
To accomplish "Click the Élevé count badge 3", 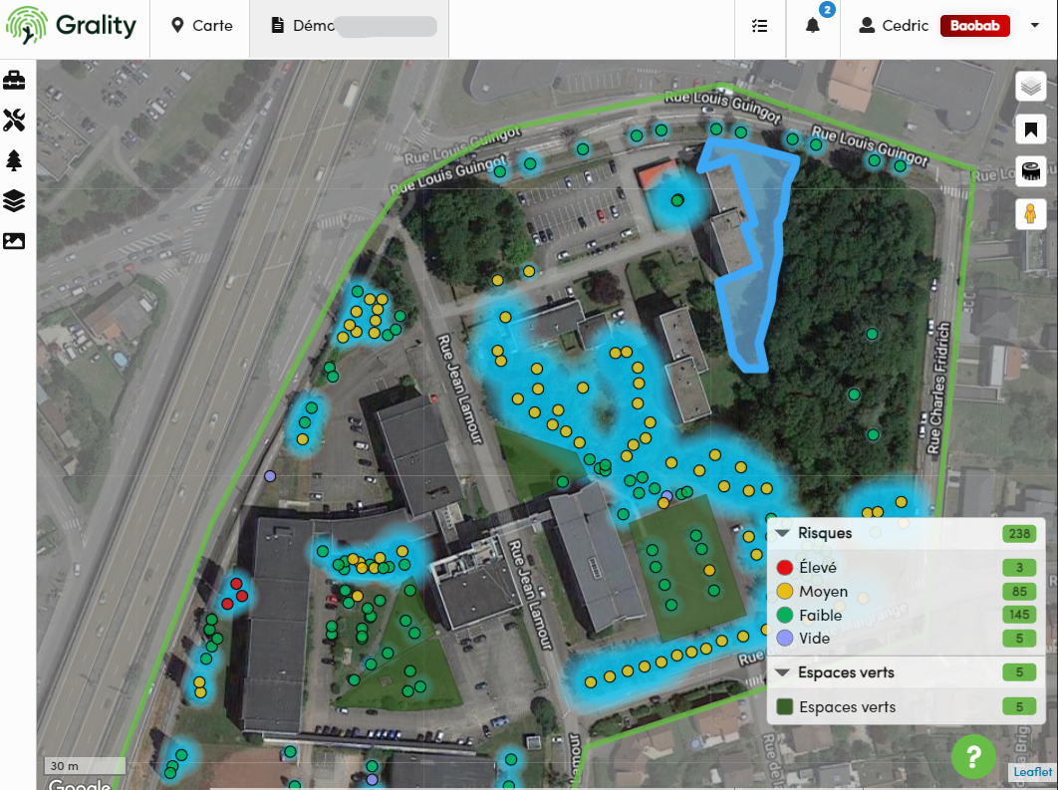I will (x=1019, y=568).
